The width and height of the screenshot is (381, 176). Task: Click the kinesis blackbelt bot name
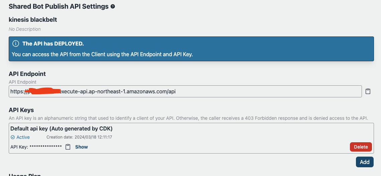click(x=33, y=20)
